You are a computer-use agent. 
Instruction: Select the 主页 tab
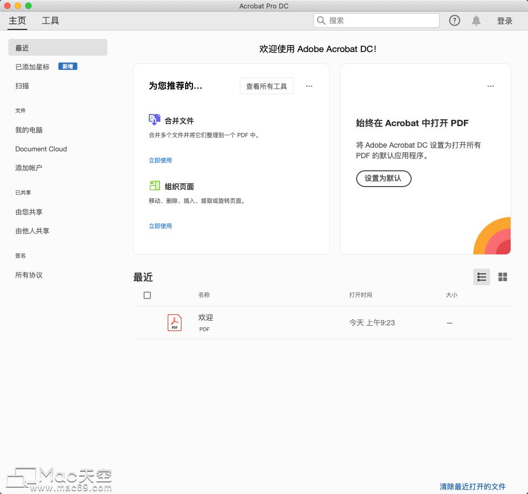(x=17, y=21)
